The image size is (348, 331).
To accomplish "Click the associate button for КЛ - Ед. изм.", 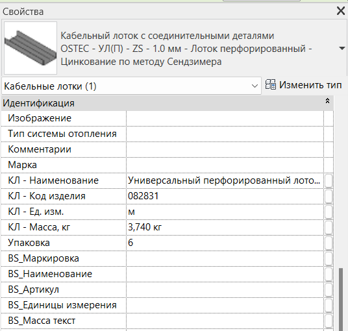I will coord(329,212).
